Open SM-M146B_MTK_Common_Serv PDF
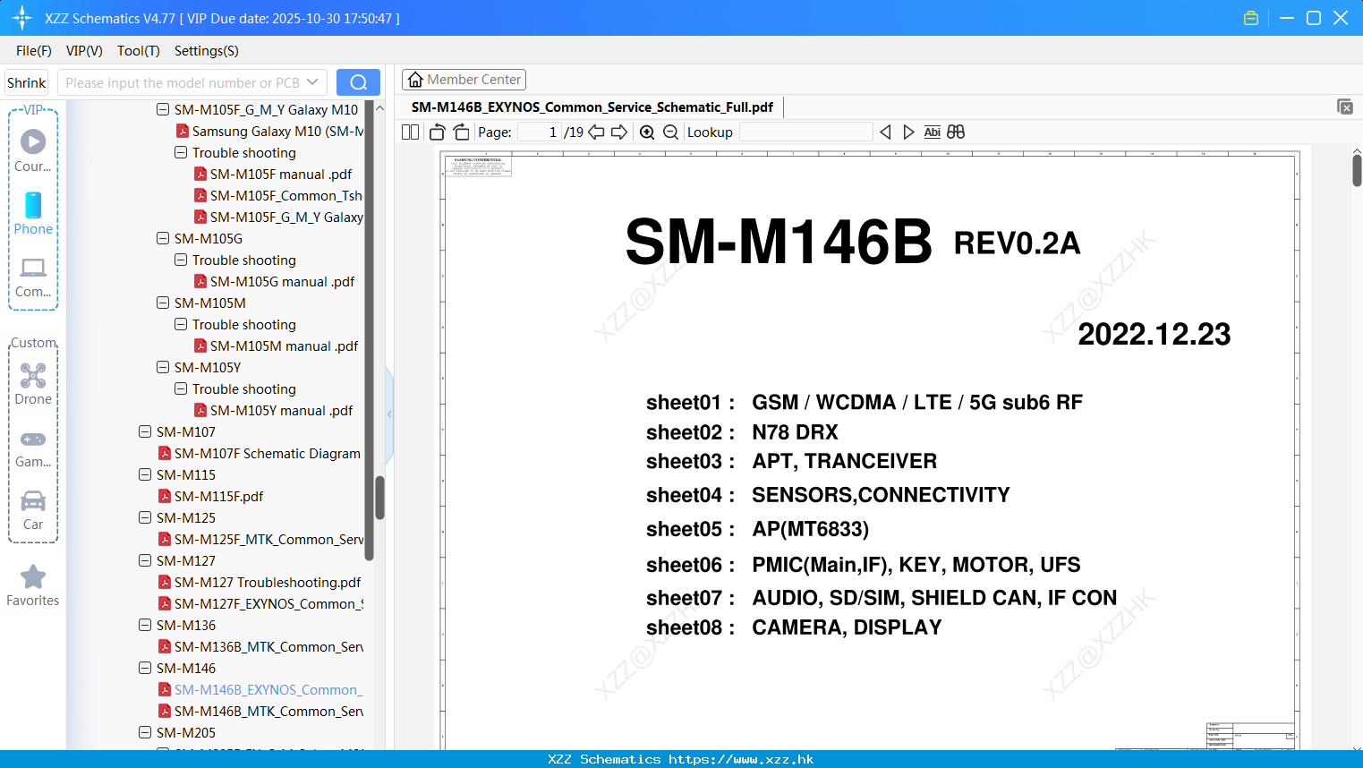The width and height of the screenshot is (1363, 768). 268,712
